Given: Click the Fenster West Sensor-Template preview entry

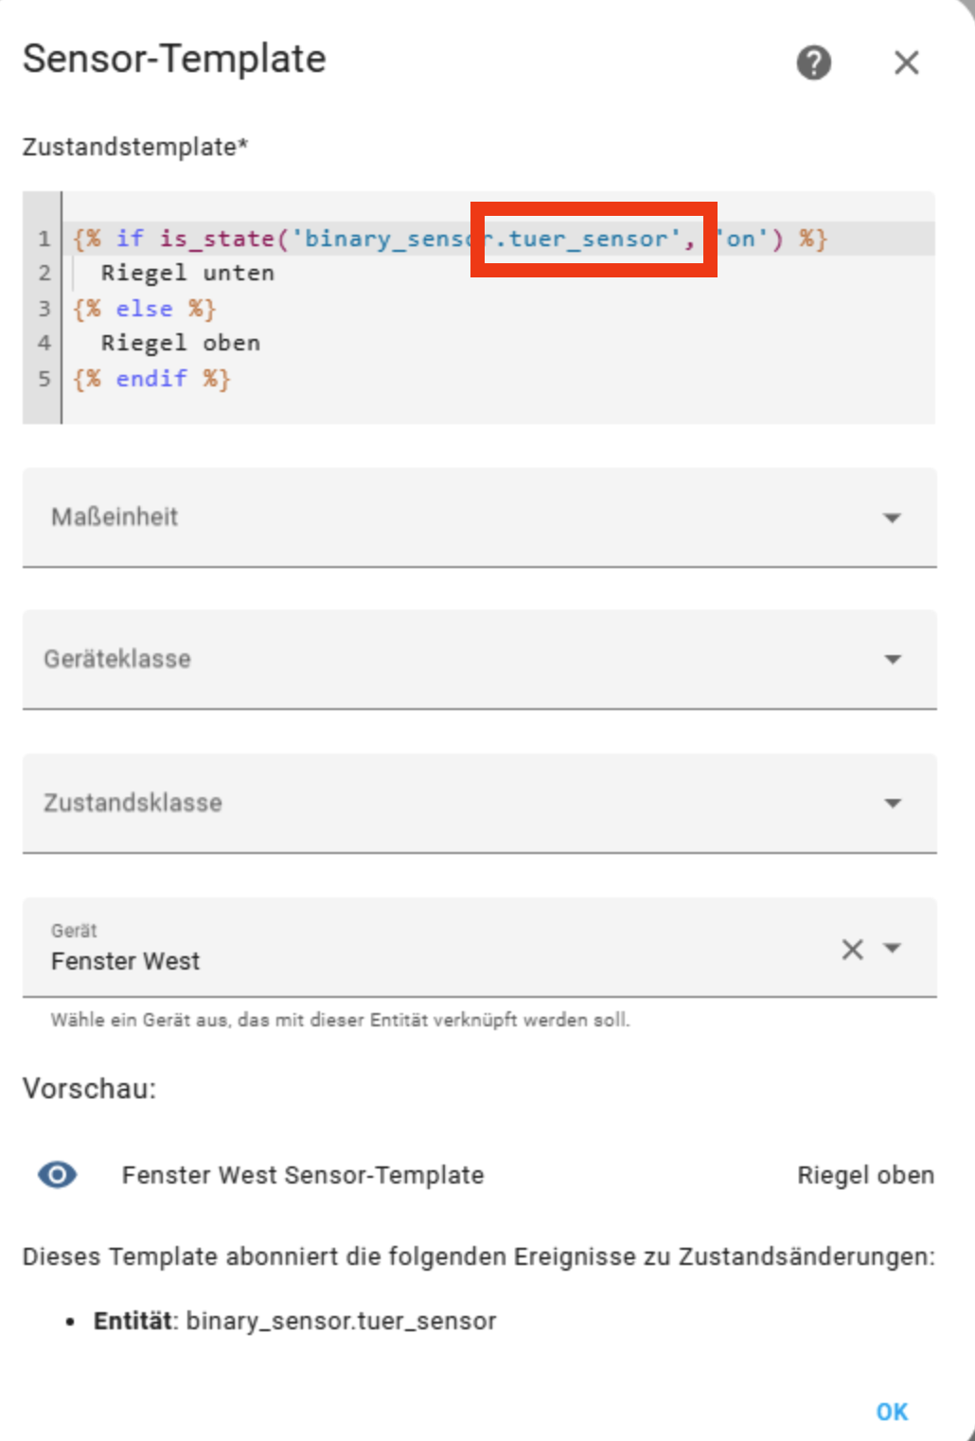Looking at the screenshot, I should click(303, 1175).
